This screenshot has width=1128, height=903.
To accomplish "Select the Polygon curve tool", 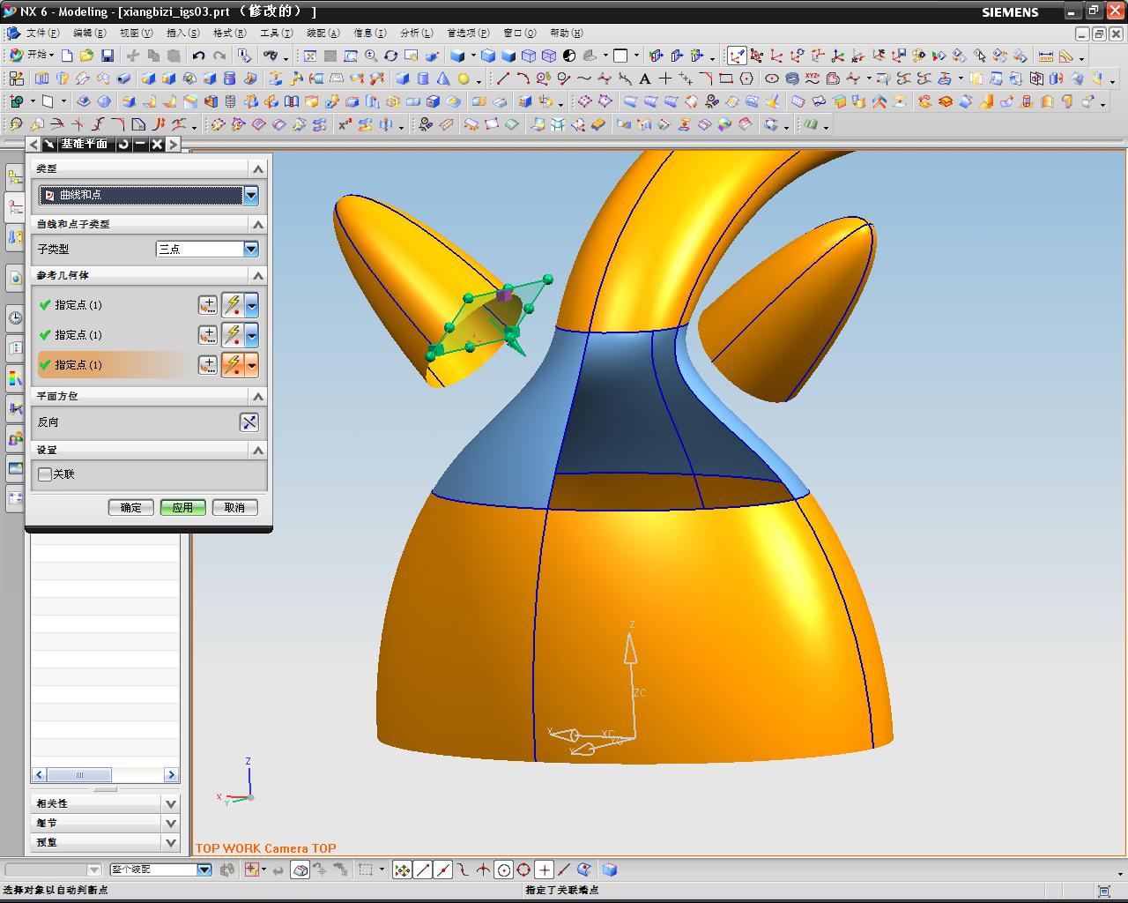I will point(746,78).
